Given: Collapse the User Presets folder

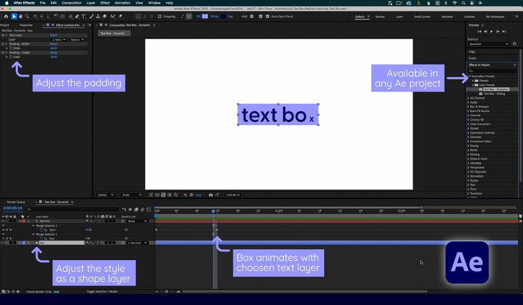Looking at the screenshot, I should pos(473,85).
